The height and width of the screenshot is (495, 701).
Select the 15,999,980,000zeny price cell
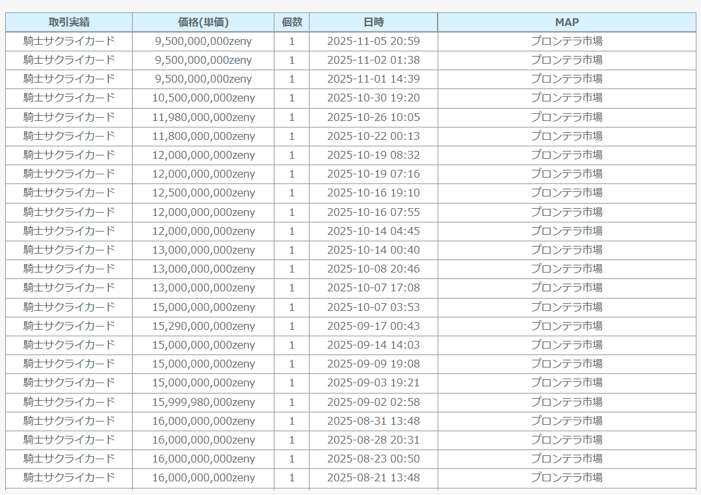click(x=204, y=402)
